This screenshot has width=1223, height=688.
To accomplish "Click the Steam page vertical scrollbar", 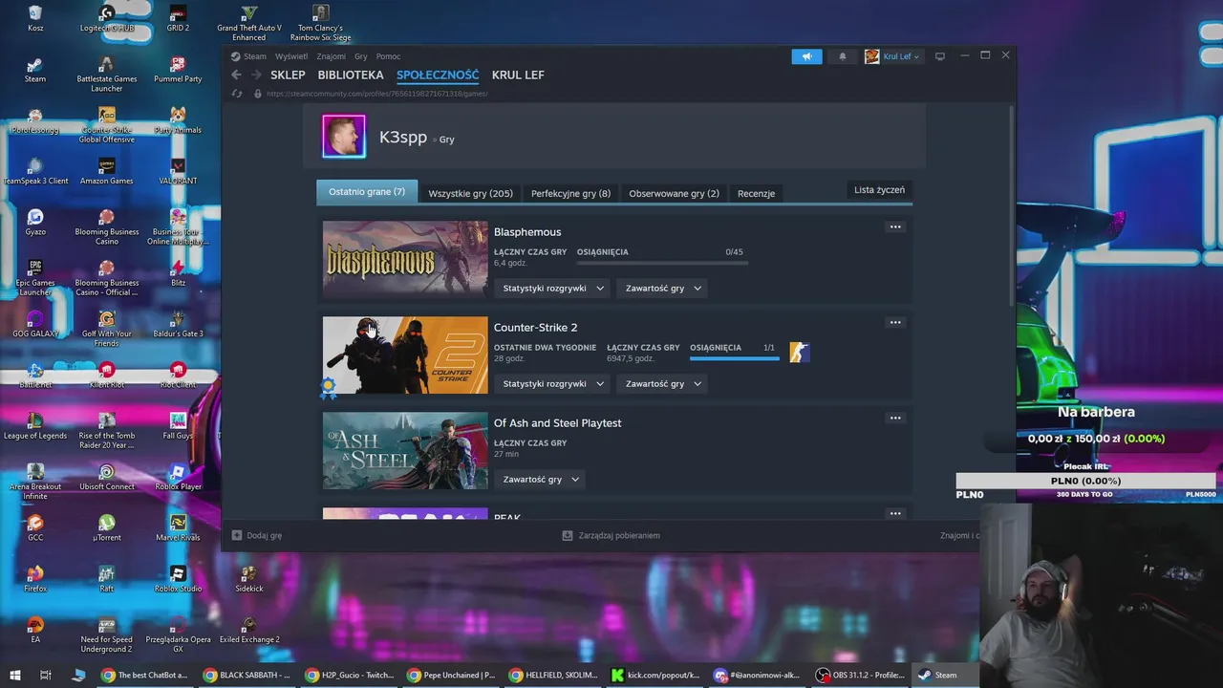I will [x=1012, y=205].
